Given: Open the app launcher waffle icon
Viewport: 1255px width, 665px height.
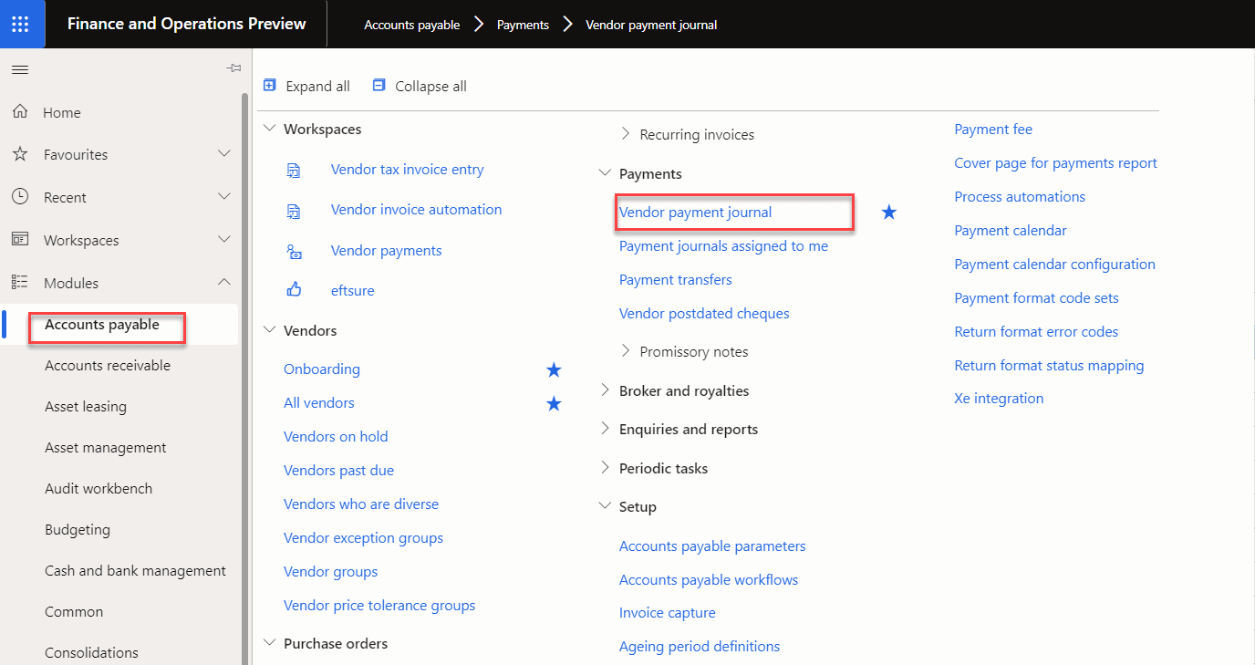Looking at the screenshot, I should point(20,24).
